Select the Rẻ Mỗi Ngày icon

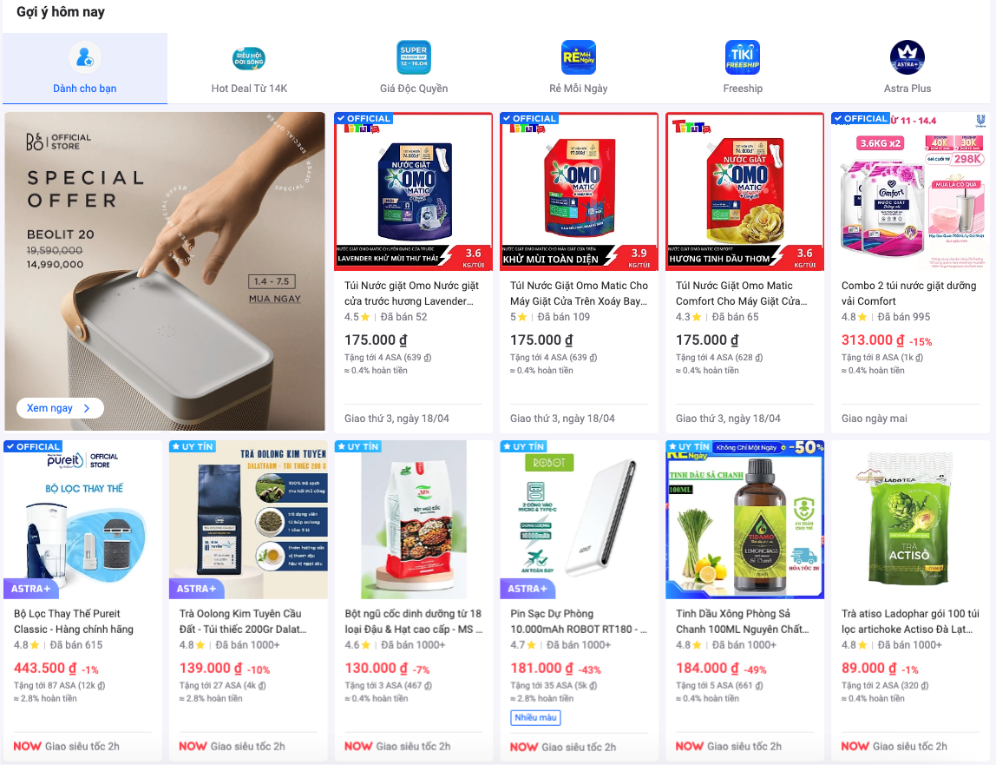pos(578,58)
